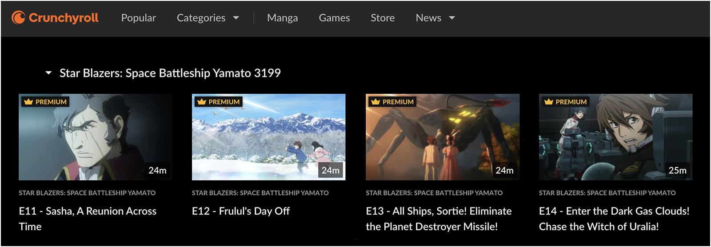This screenshot has width=711, height=247.
Task: Click the premium crown on episode E12
Action: [x=202, y=102]
